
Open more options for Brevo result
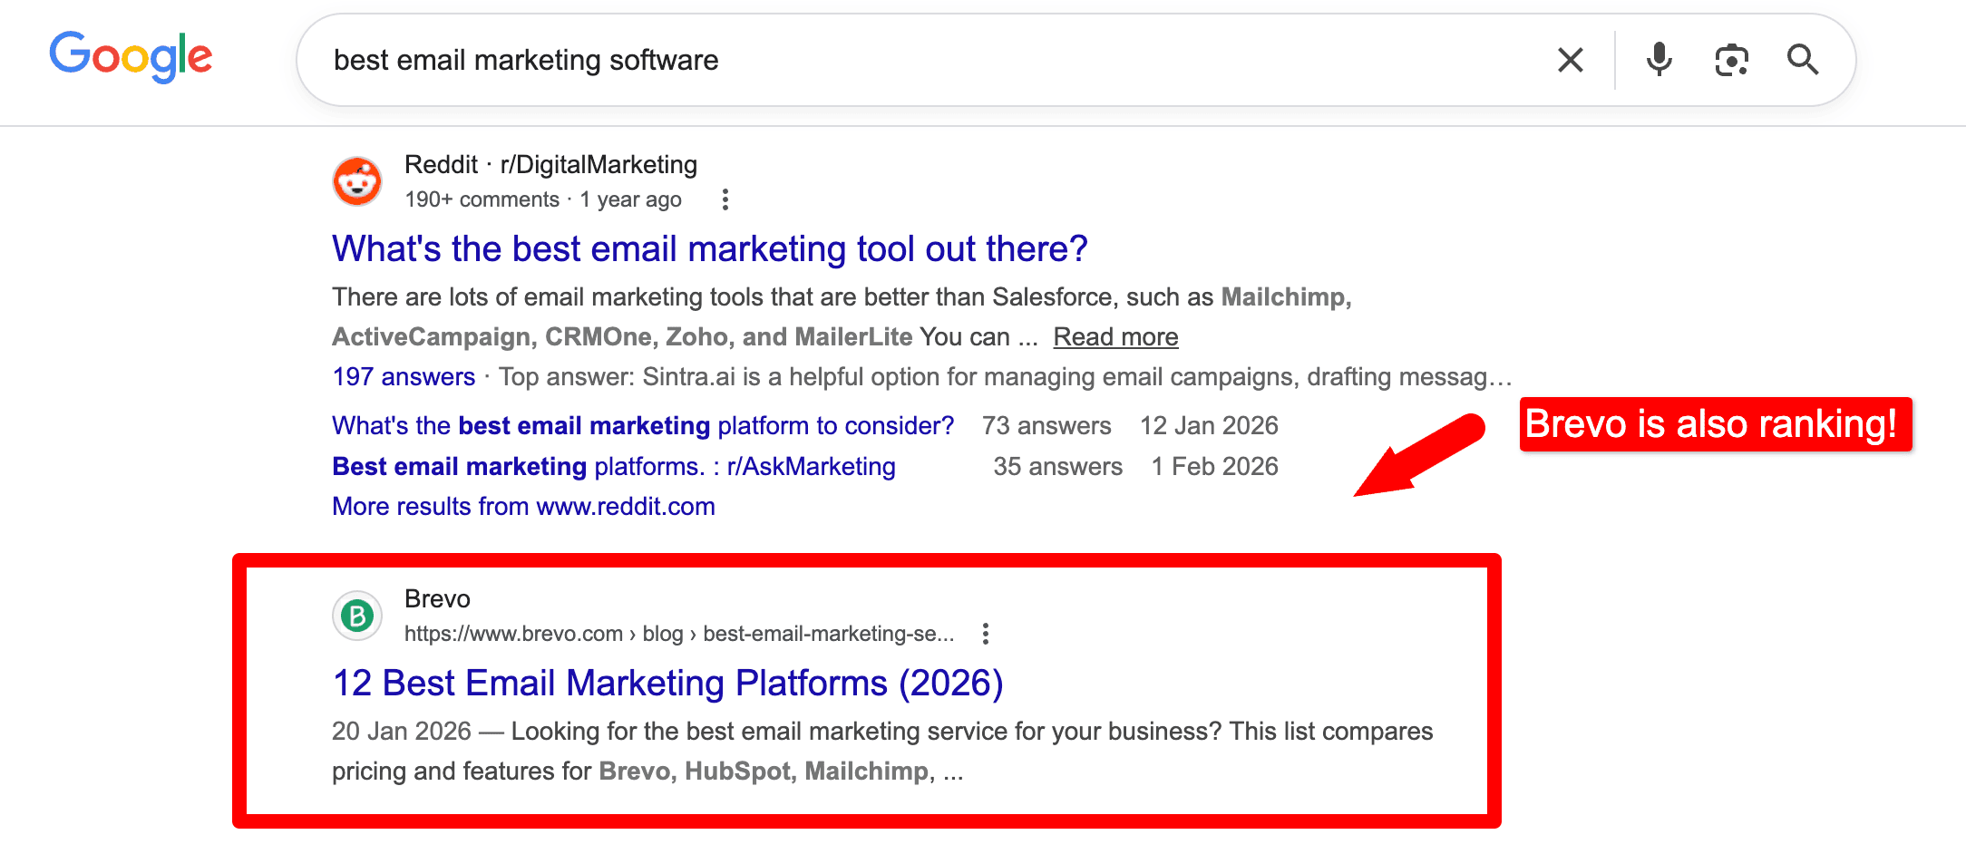986,634
